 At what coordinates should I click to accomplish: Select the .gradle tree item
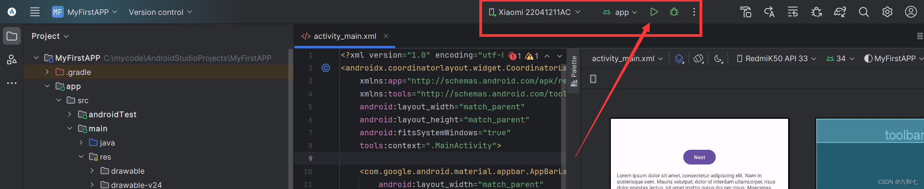pyautogui.click(x=158, y=72)
